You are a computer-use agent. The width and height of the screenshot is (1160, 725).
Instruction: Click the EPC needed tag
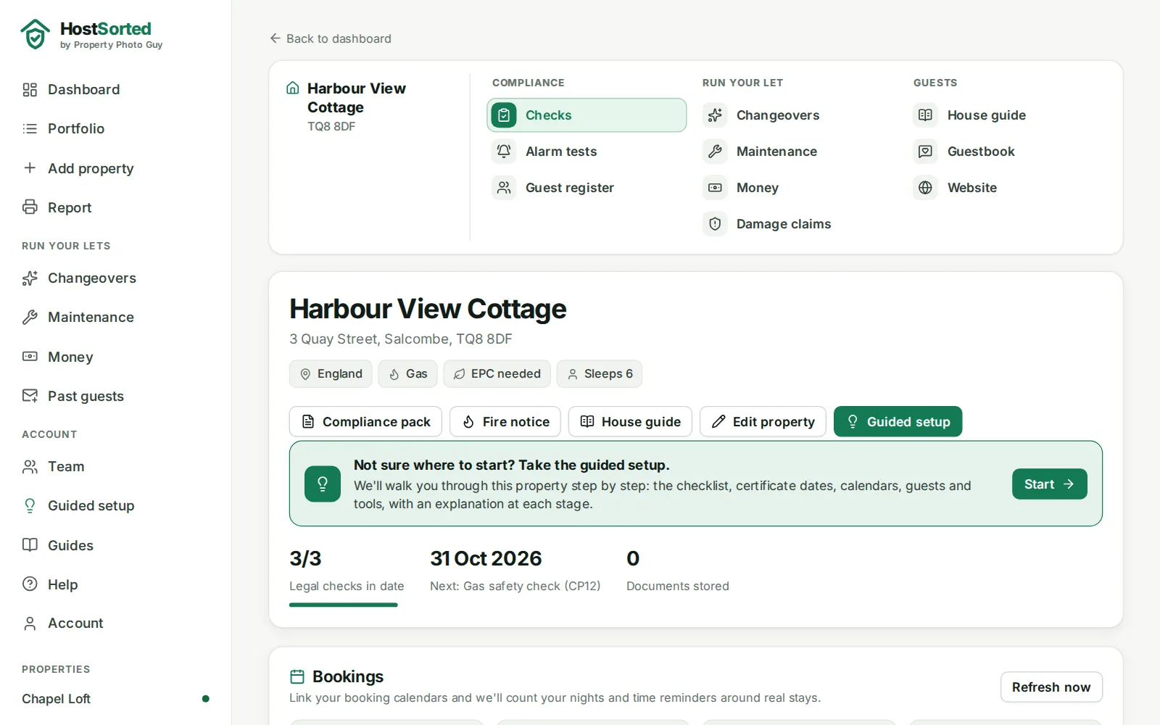[497, 373]
